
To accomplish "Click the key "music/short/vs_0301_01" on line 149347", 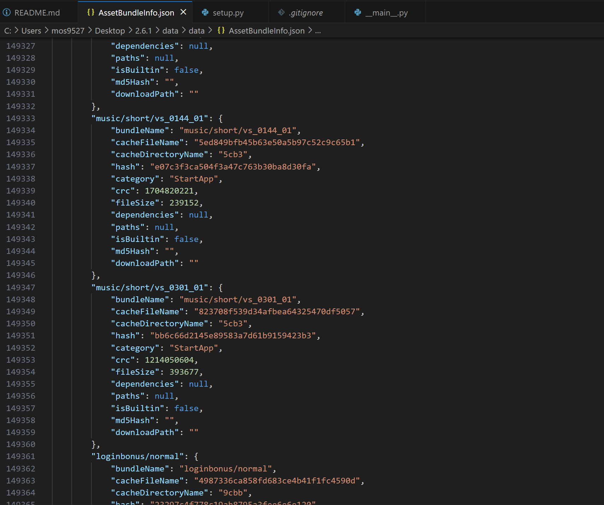I will (150, 287).
